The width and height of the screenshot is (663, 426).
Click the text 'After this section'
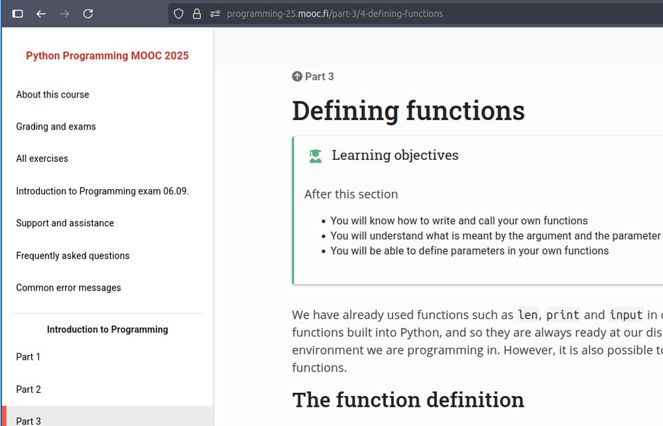point(351,194)
